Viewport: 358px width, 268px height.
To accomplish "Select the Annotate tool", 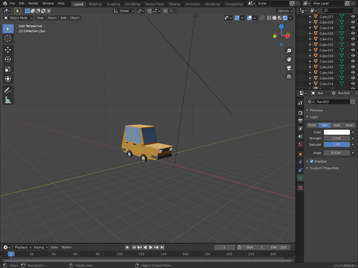I will pos(8,90).
